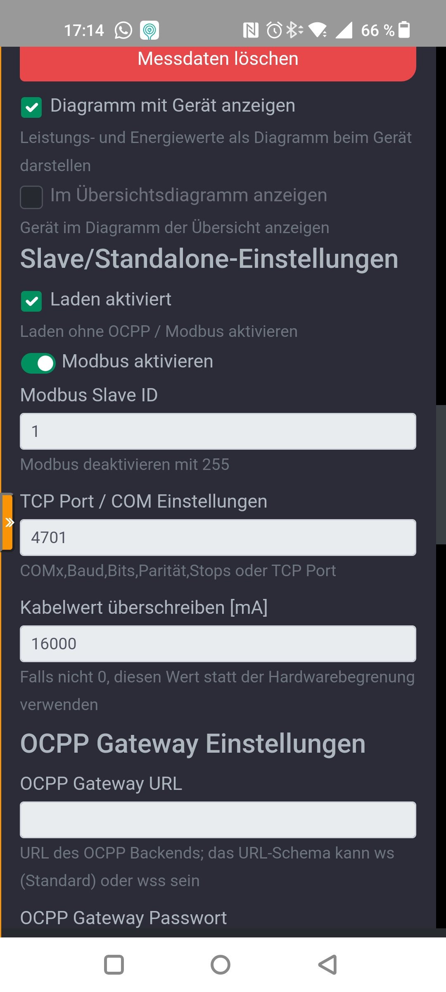Screen dimensions: 446x992
Task: Tap the Wi-Fi signal icon
Action: 318,30
